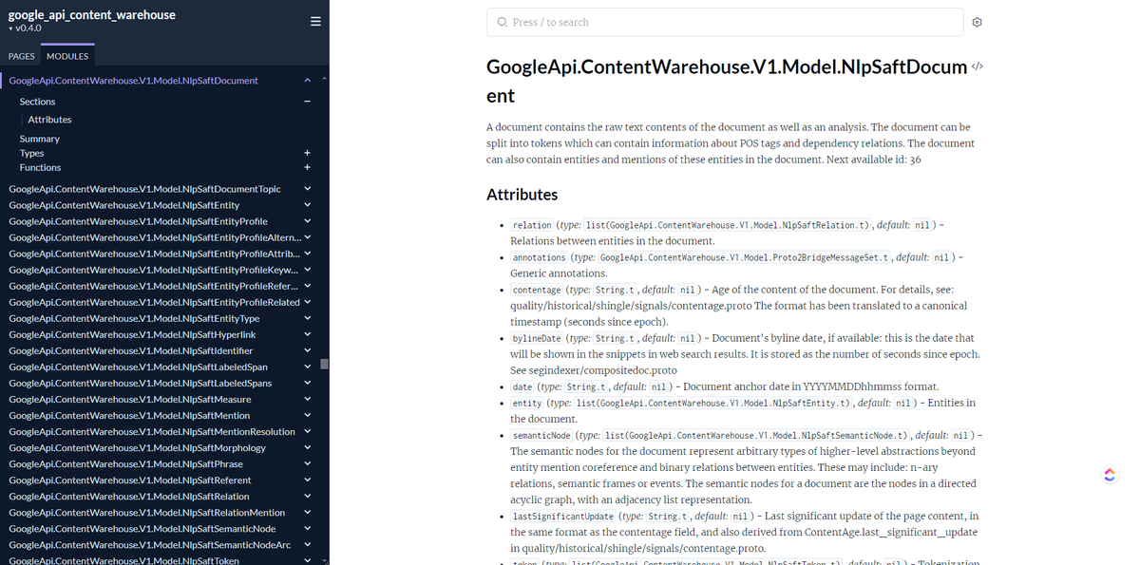Image resolution: width=1140 pixels, height=565 pixels.
Task: Open NlpSaftRelationMention module link
Action: (146, 512)
